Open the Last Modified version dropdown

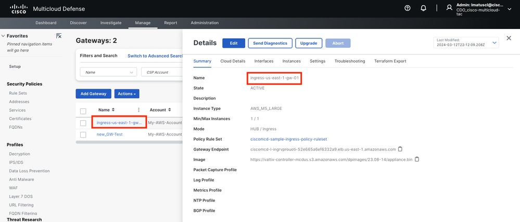coord(494,43)
